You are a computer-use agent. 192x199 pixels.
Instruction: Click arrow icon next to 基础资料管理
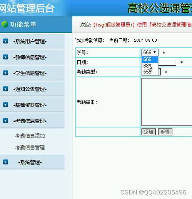click(x=5, y=105)
